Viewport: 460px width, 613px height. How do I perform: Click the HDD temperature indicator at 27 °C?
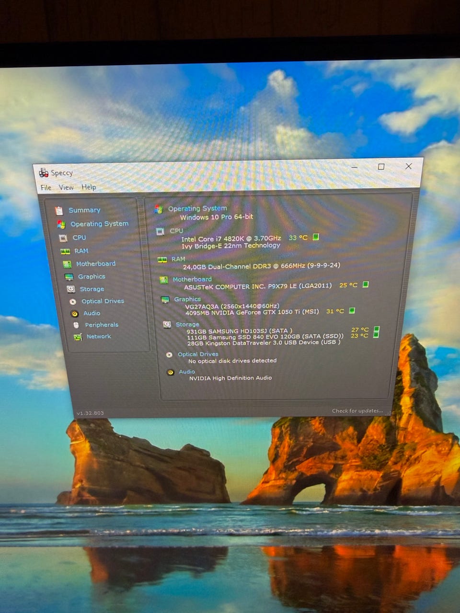coord(377,329)
